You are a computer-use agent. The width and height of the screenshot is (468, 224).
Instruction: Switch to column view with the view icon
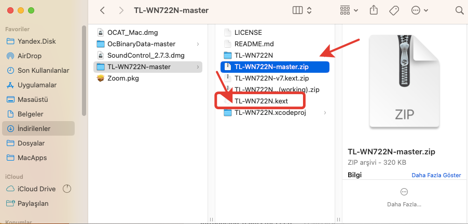point(298,10)
